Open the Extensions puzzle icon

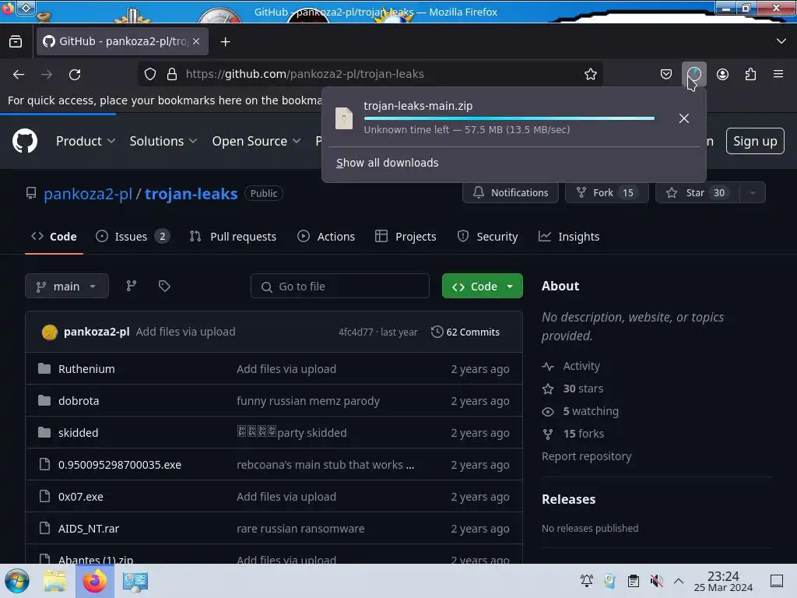pyautogui.click(x=750, y=74)
